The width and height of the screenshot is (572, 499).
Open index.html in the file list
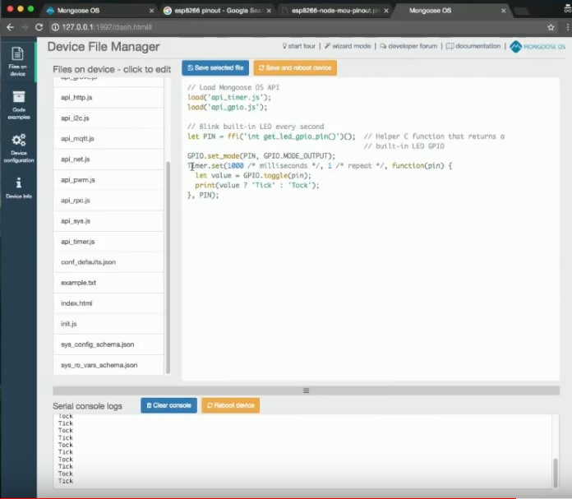108,303
